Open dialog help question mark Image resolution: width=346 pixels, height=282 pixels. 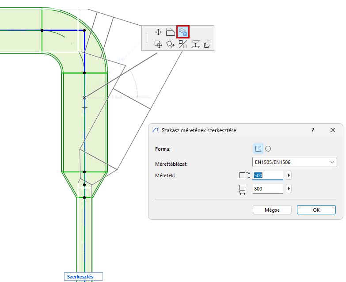pyautogui.click(x=313, y=130)
